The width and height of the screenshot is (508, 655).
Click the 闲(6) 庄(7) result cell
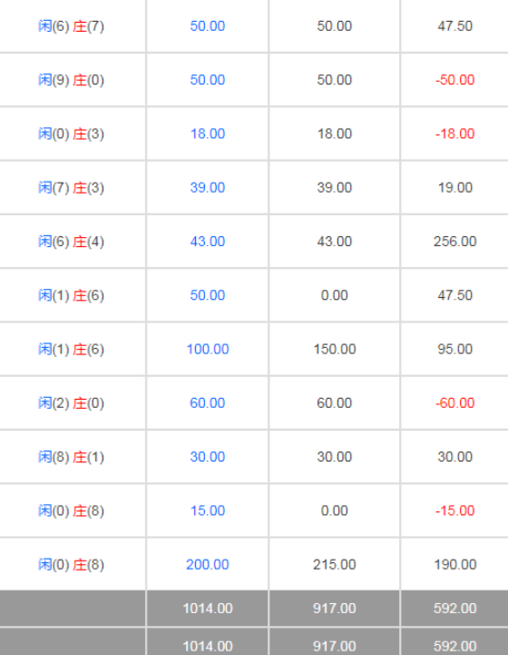71,26
